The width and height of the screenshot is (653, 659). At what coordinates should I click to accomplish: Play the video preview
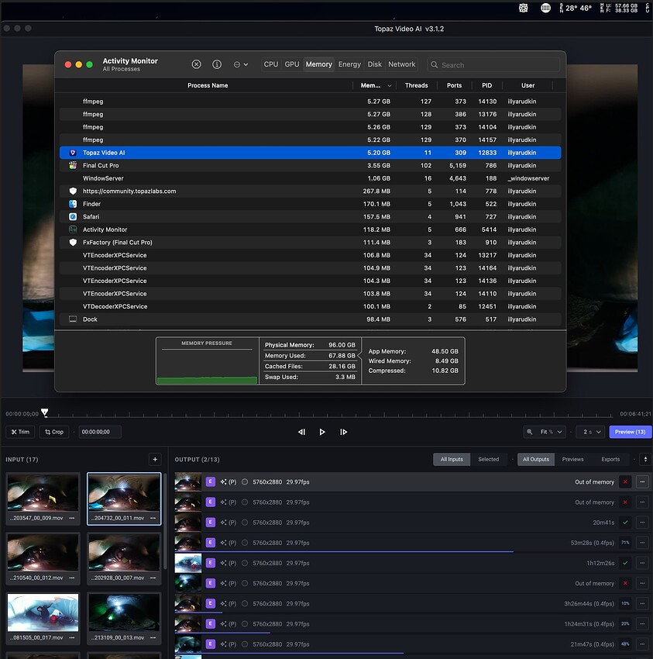[x=322, y=432]
